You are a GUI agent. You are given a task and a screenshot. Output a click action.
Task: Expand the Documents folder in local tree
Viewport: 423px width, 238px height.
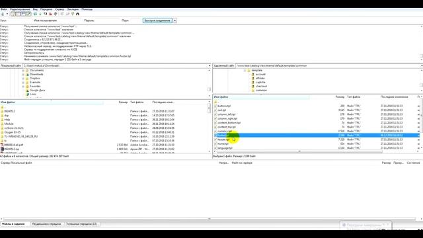(x=23, y=71)
